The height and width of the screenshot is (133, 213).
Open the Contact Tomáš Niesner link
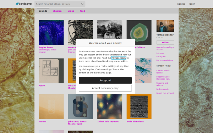point(163,72)
